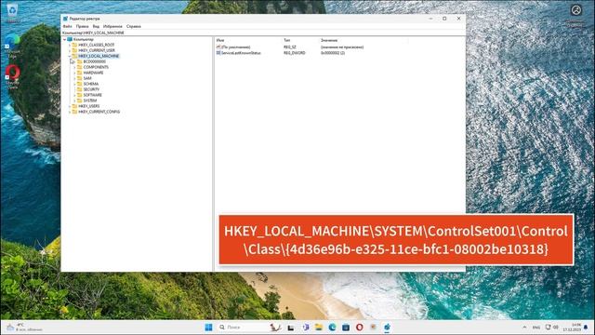The image size is (595, 335).
Task: Open the weather widget on taskbar
Action: tap(23, 327)
